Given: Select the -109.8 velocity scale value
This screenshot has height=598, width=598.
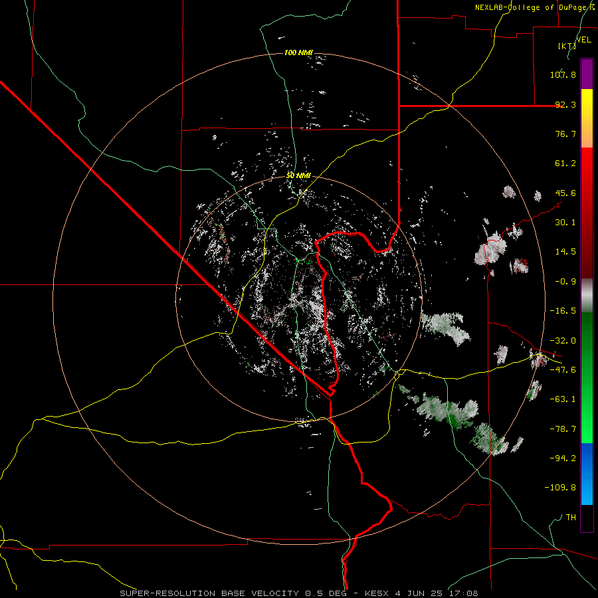Looking at the screenshot, I should 560,488.
